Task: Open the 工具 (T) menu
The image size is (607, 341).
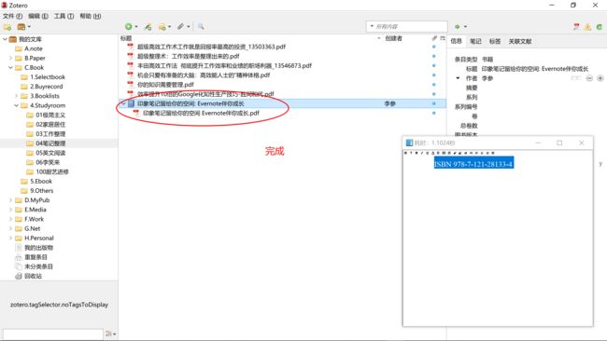Action: point(64,16)
